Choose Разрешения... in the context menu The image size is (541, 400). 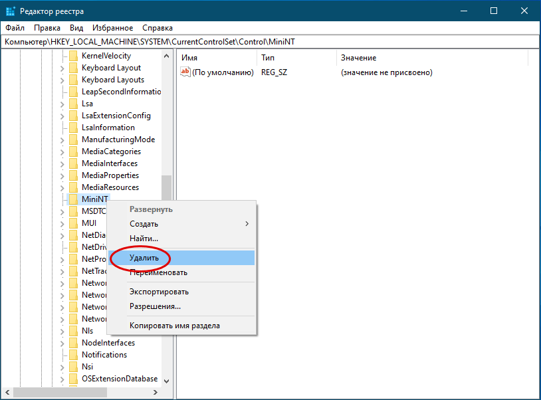pos(181,306)
